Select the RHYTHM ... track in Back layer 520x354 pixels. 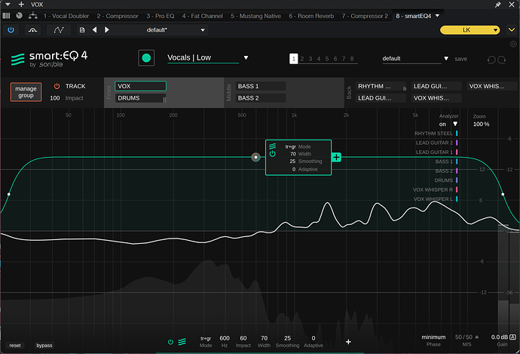click(x=381, y=86)
